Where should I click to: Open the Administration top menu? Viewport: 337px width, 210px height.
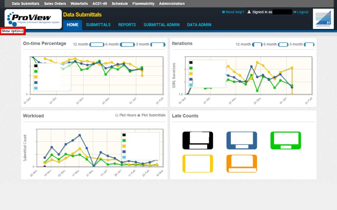point(172,4)
